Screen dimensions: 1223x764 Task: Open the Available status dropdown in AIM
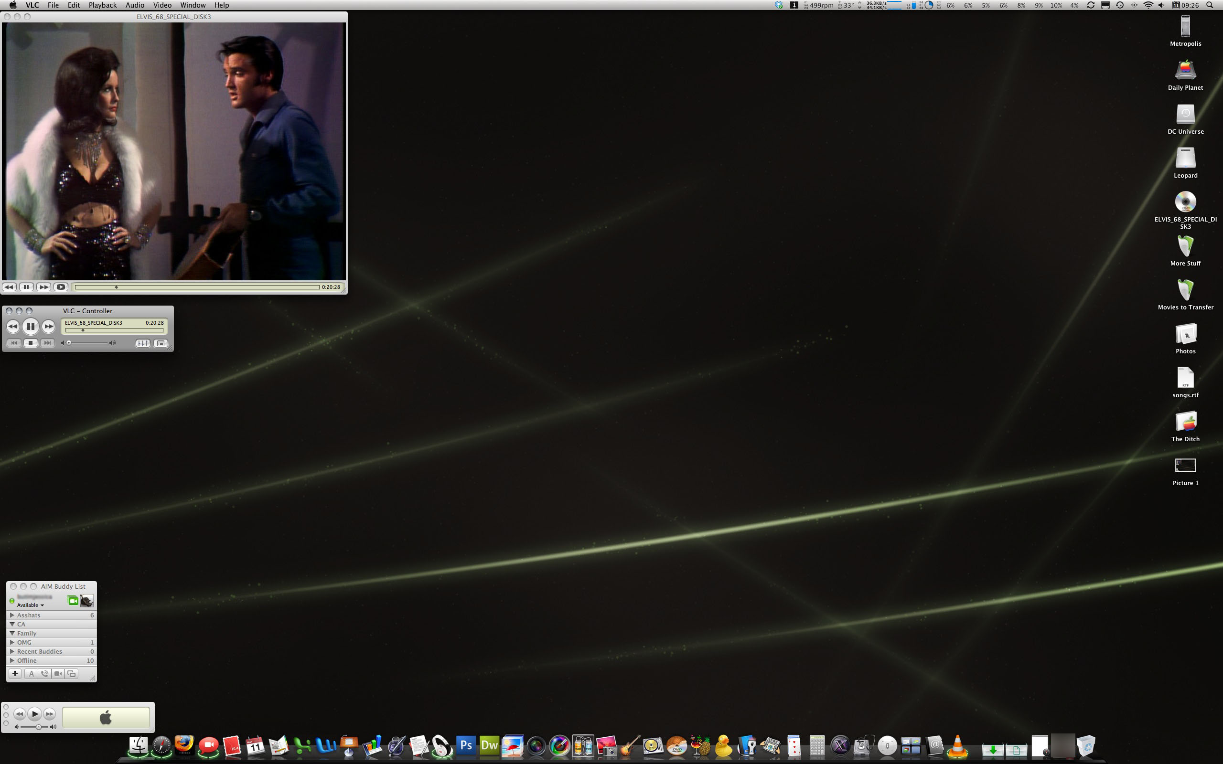31,605
